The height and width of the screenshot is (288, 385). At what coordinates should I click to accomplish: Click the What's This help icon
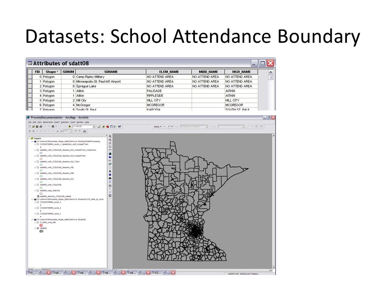tap(120, 127)
